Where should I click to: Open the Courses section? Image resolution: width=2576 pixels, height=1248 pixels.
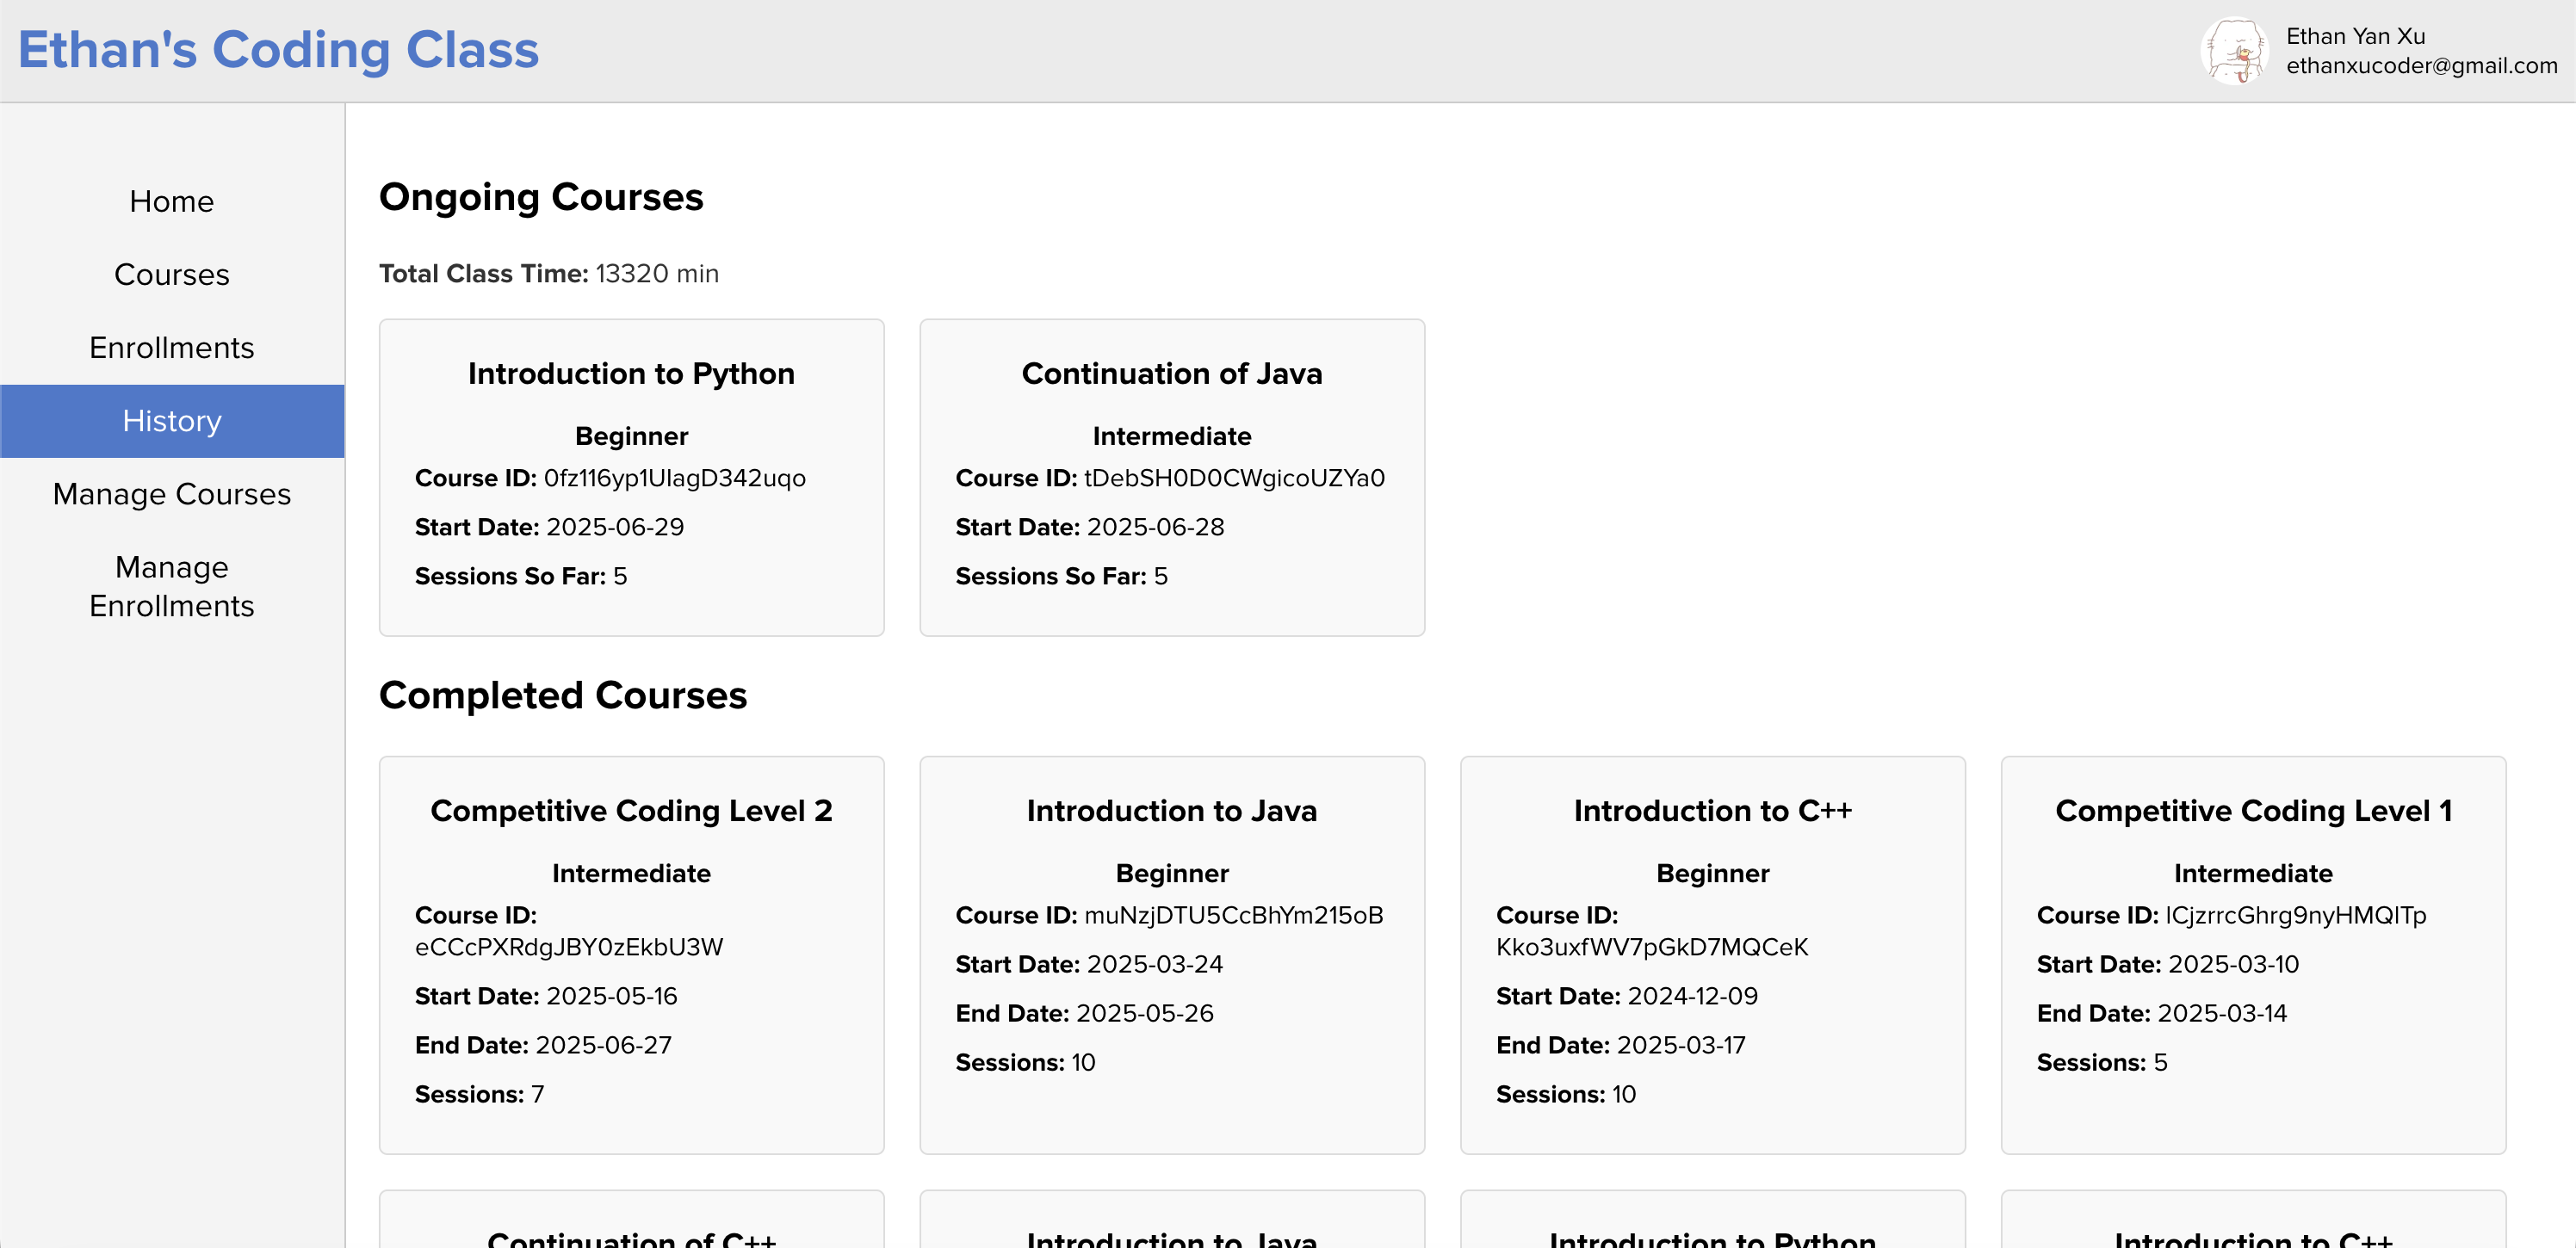(172, 274)
